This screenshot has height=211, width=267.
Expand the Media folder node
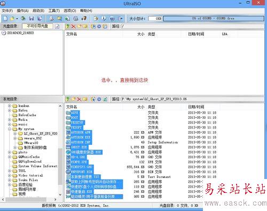(10, 120)
